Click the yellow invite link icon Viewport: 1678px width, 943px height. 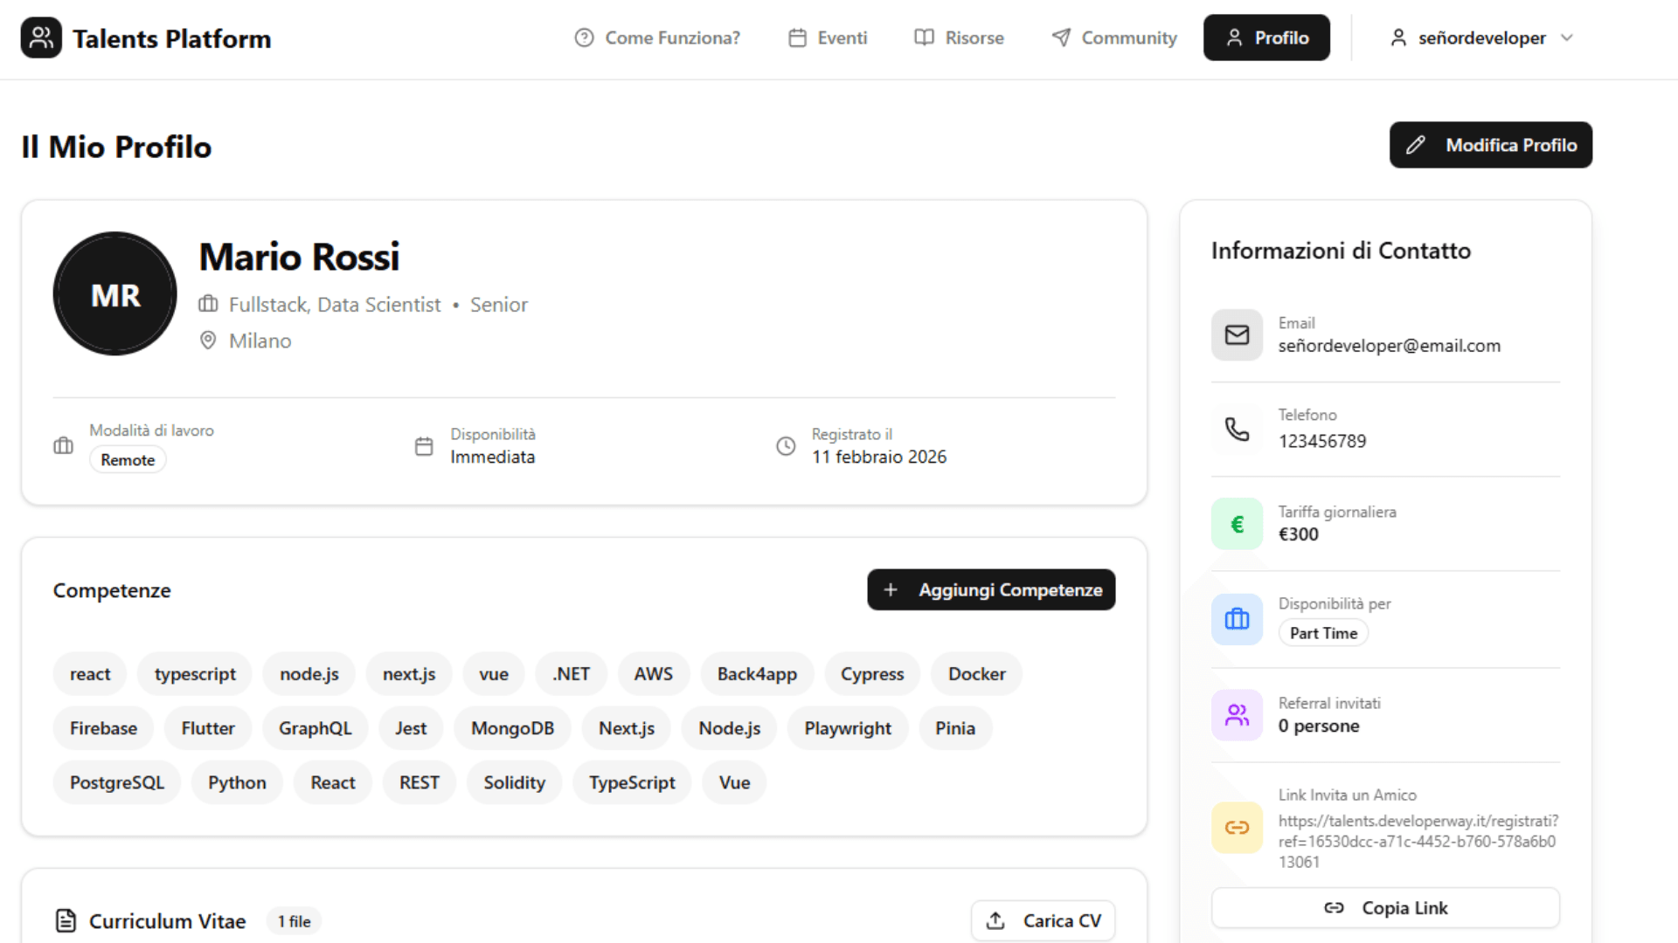[1237, 828]
